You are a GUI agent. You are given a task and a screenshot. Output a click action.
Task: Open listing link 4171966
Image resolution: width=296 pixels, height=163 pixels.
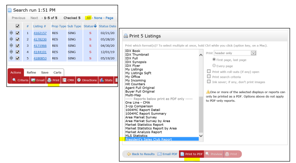click(40, 46)
